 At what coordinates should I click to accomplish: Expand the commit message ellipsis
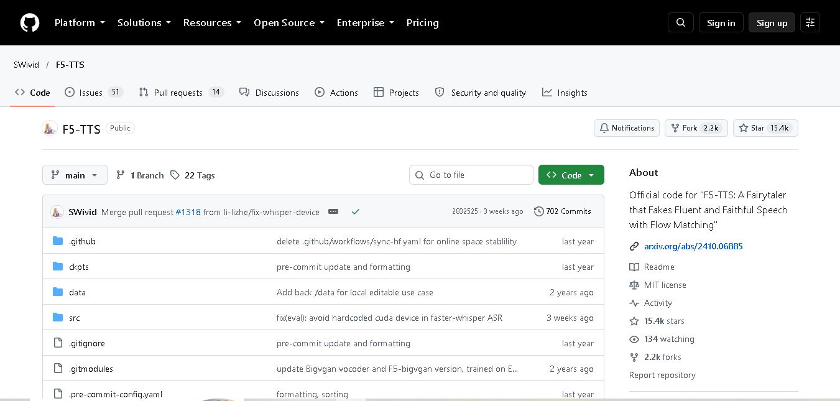pos(333,211)
